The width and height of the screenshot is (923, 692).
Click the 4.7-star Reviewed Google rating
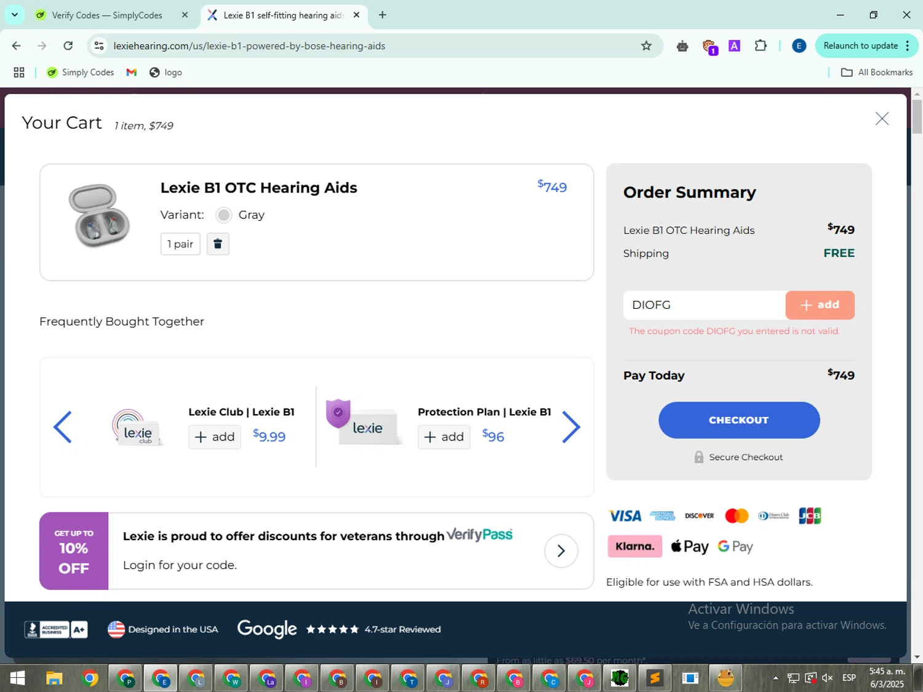[x=402, y=629]
